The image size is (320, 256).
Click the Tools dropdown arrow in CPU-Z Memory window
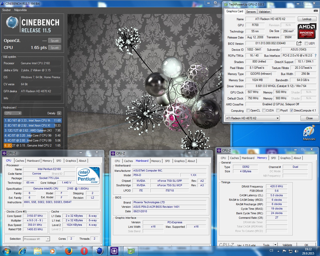click(275, 245)
